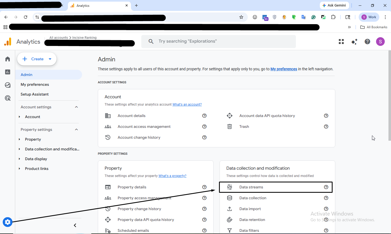Open Scheduled emails setting

(x=133, y=230)
